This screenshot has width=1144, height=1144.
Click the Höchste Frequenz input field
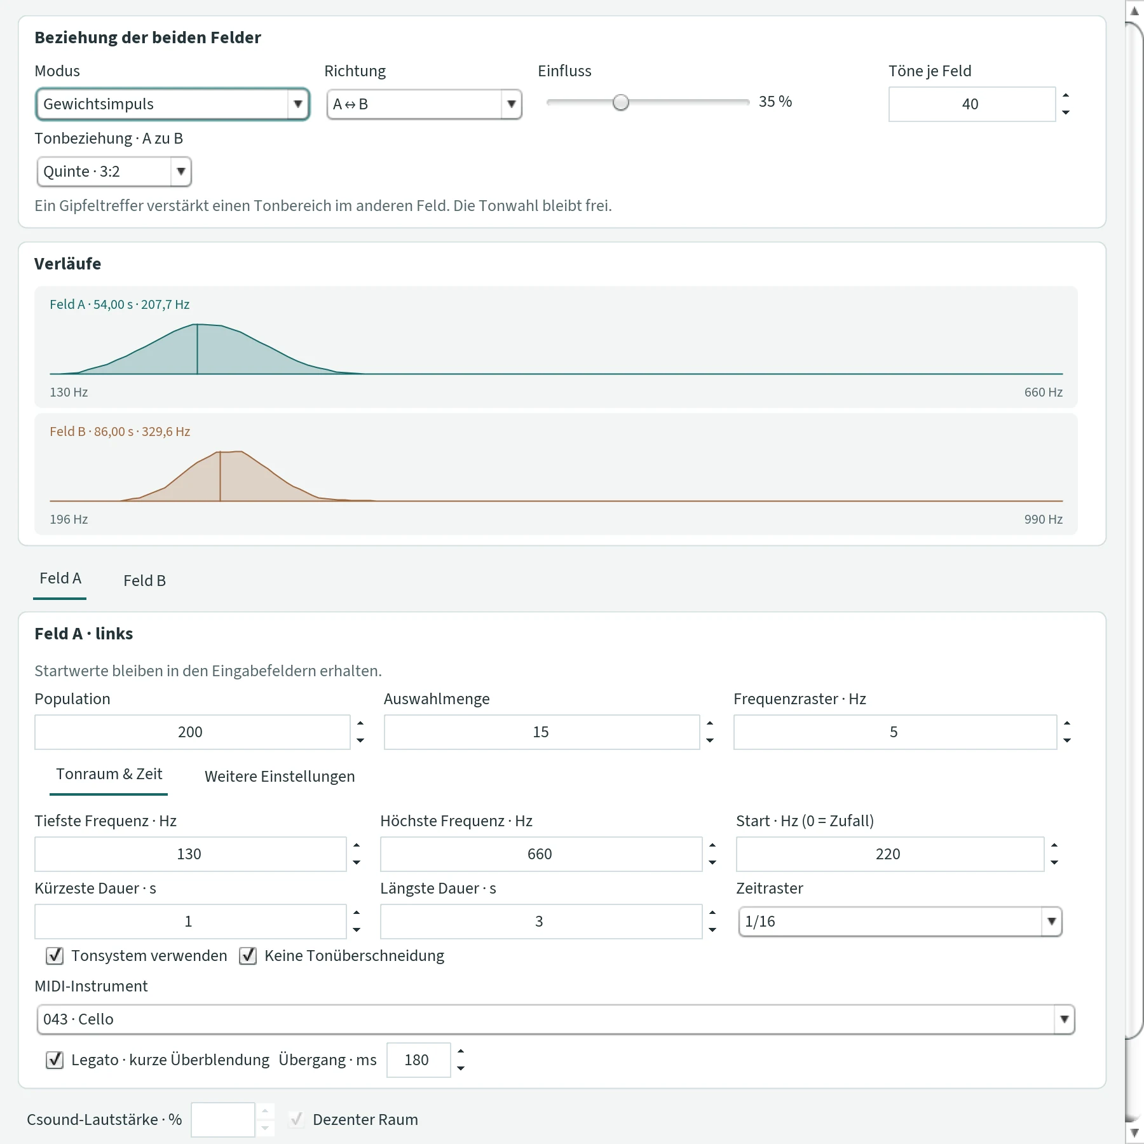(541, 854)
